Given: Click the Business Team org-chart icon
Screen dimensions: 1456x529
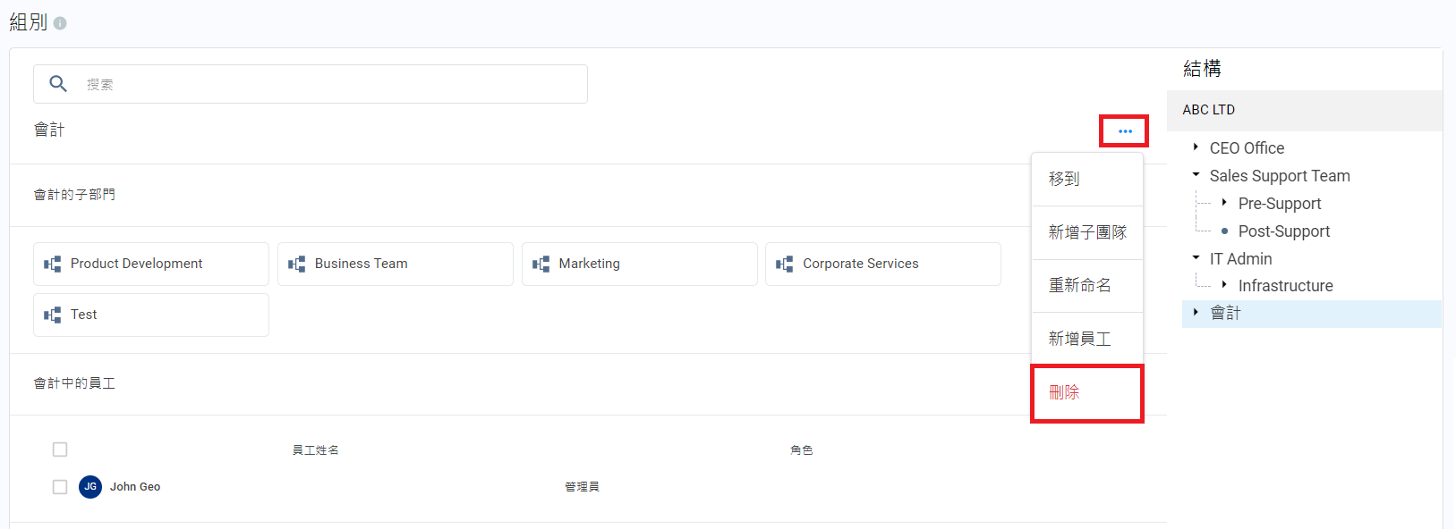Looking at the screenshot, I should pyautogui.click(x=297, y=264).
